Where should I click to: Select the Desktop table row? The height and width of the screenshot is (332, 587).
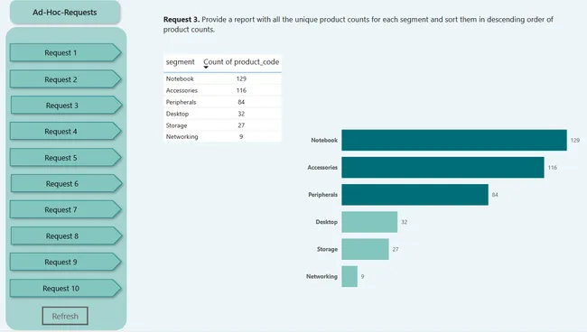(x=222, y=114)
